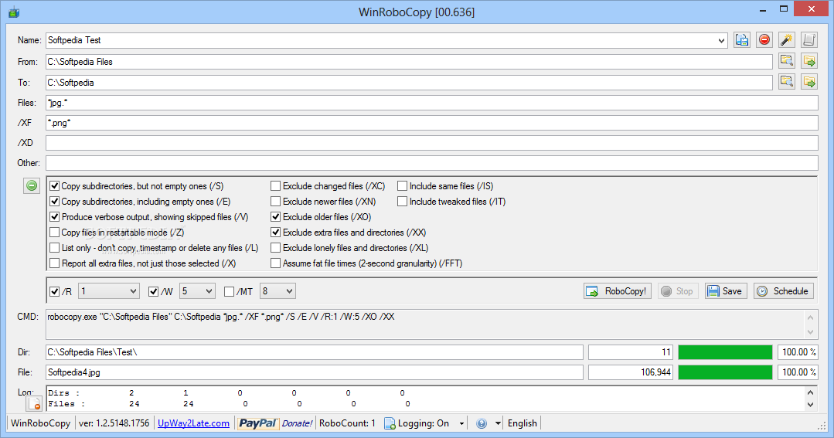
Task: Open the From folder in explorer icon
Action: pyautogui.click(x=809, y=61)
